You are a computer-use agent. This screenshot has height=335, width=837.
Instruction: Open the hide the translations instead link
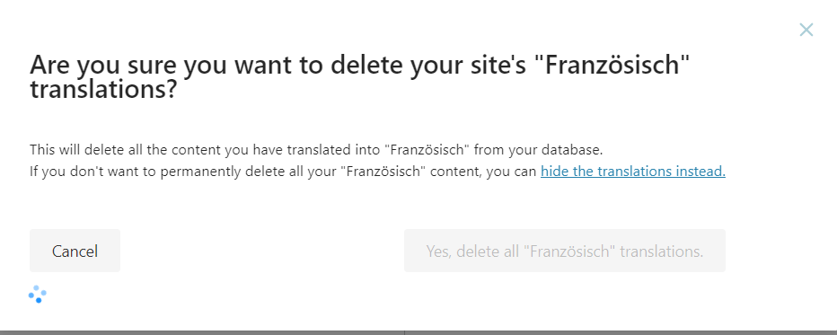point(633,172)
